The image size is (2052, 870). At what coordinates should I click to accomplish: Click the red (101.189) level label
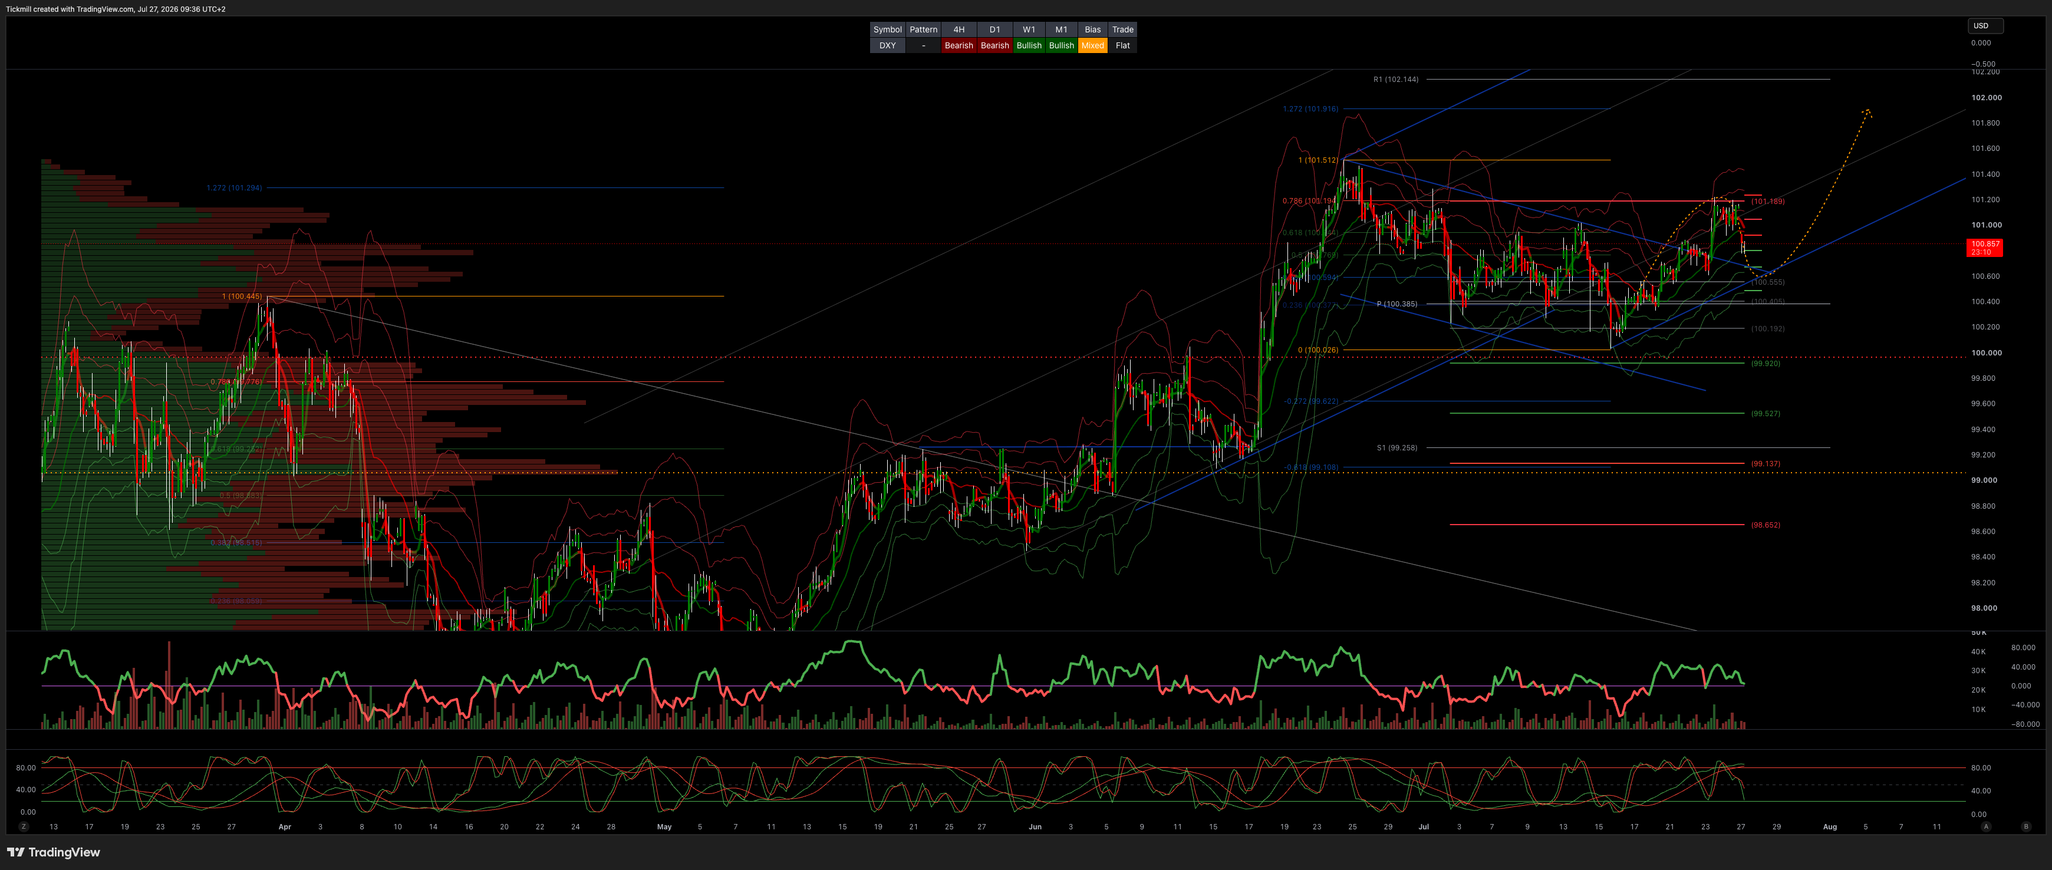(x=1768, y=202)
